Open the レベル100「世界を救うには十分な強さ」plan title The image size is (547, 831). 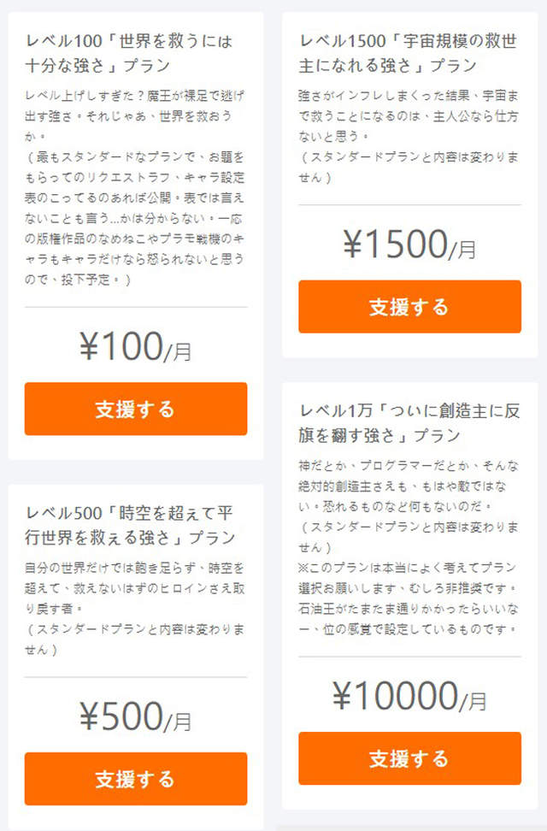pyautogui.click(x=129, y=53)
